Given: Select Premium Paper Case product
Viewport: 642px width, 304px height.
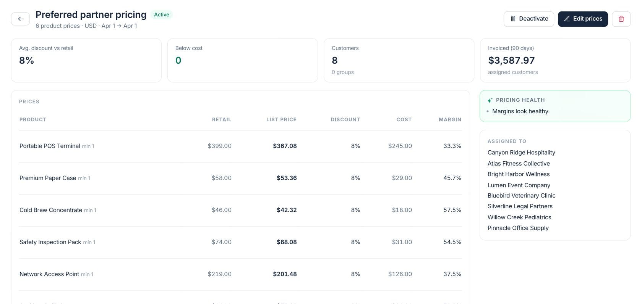Looking at the screenshot, I should pyautogui.click(x=48, y=178).
